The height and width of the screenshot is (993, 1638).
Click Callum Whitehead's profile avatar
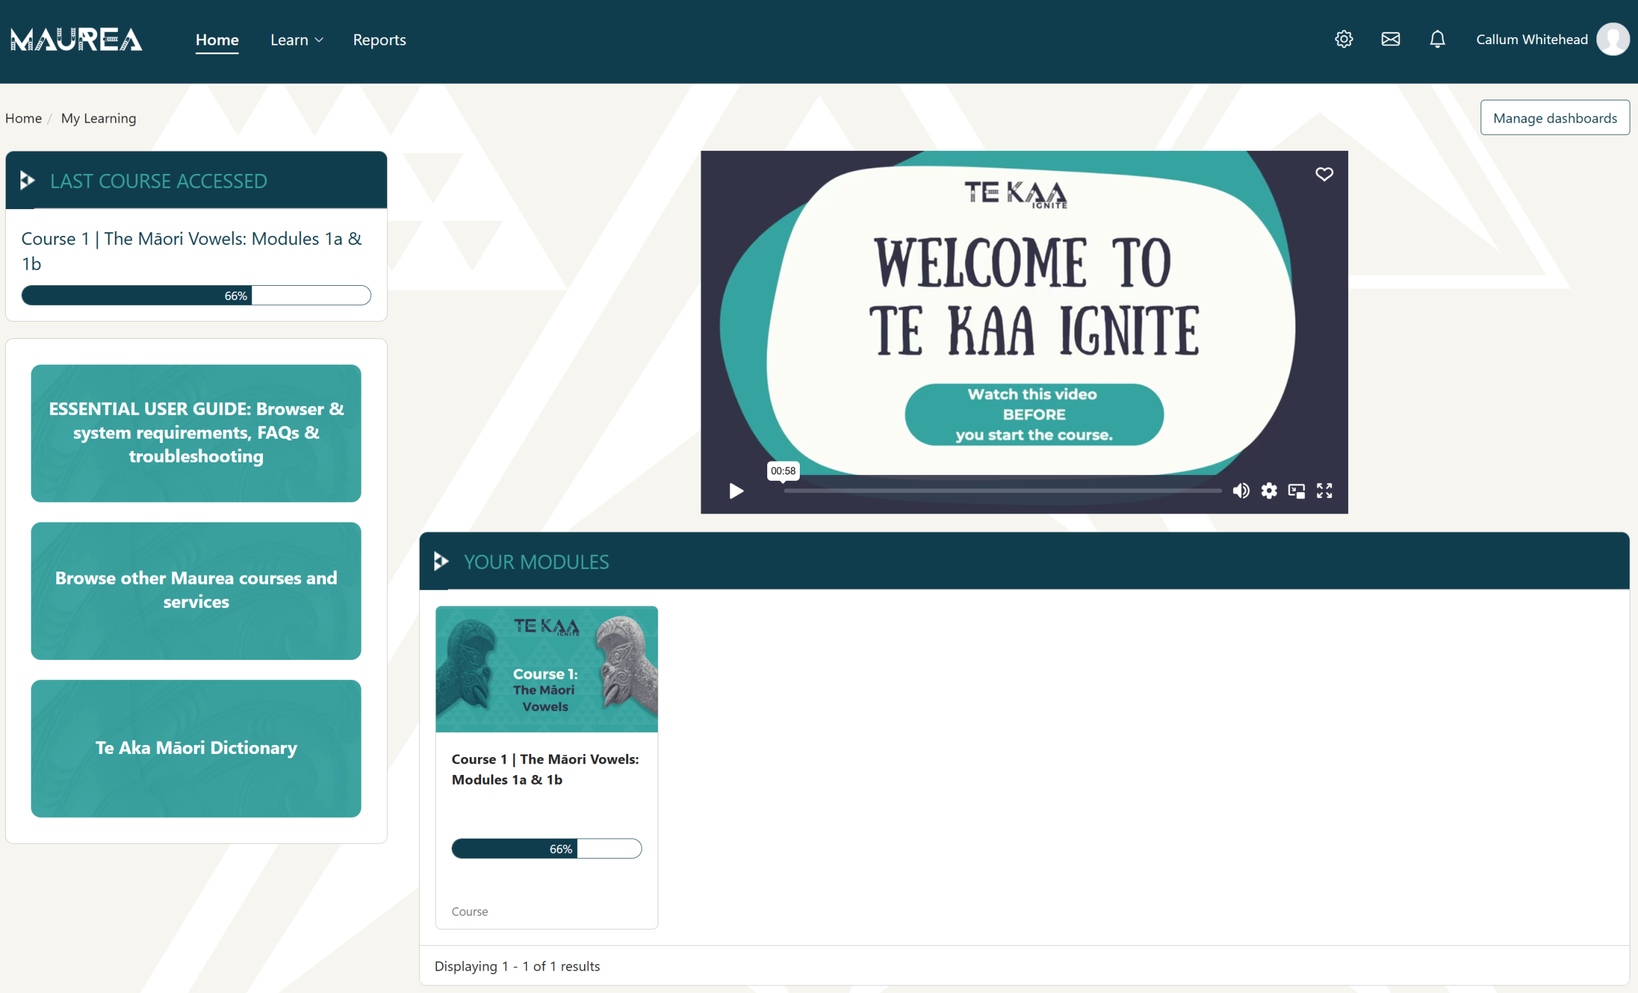click(x=1613, y=39)
